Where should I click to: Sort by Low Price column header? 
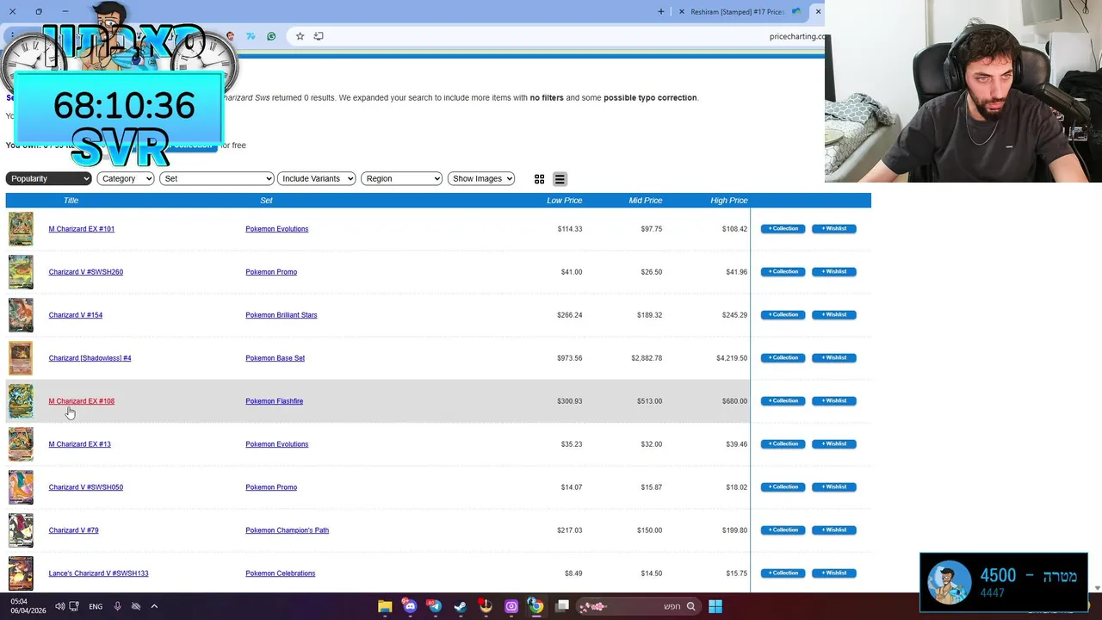[565, 201]
